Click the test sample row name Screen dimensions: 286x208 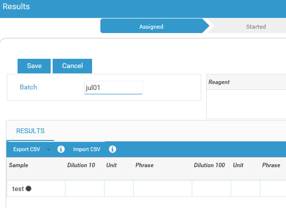click(x=18, y=189)
